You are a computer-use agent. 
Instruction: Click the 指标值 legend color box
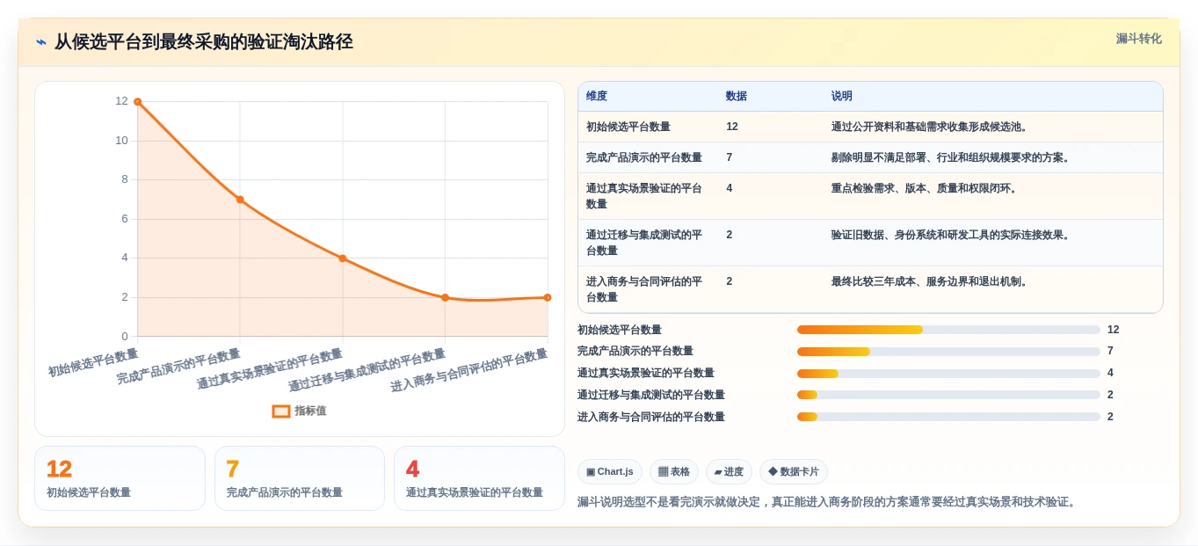(x=281, y=411)
